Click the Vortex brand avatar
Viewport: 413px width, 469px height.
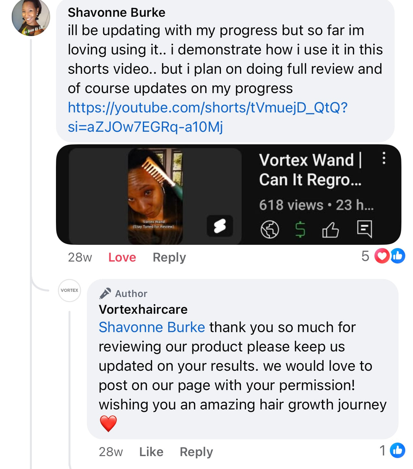pyautogui.click(x=69, y=290)
